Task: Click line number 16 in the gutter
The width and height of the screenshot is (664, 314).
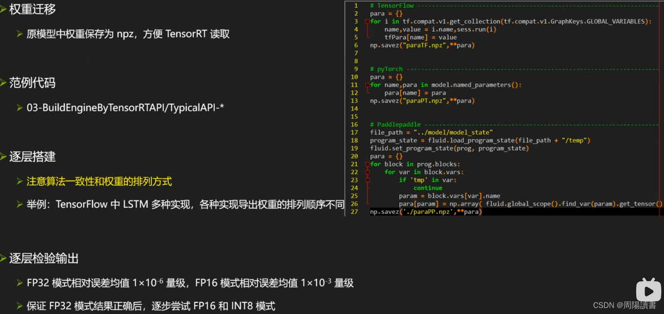Action: pos(354,124)
